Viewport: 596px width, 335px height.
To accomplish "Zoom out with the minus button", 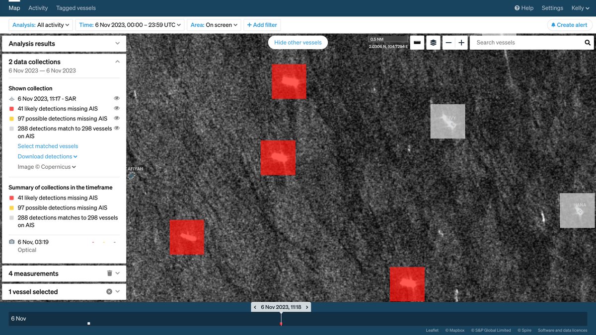I will [448, 43].
